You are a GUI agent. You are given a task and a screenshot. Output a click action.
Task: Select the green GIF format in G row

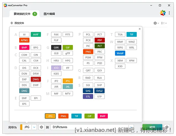tap(68, 47)
